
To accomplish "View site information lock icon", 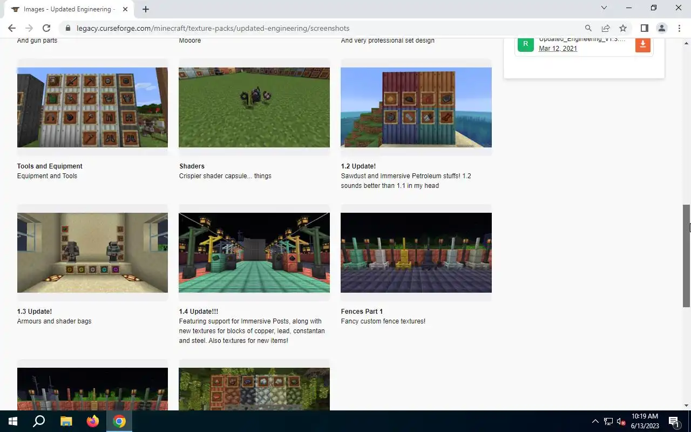I will tap(67, 28).
